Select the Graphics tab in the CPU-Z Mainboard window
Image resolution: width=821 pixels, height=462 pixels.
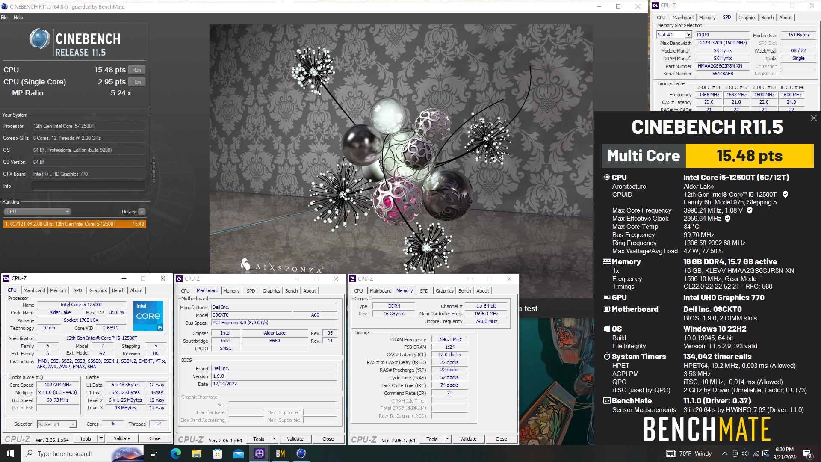coord(271,291)
